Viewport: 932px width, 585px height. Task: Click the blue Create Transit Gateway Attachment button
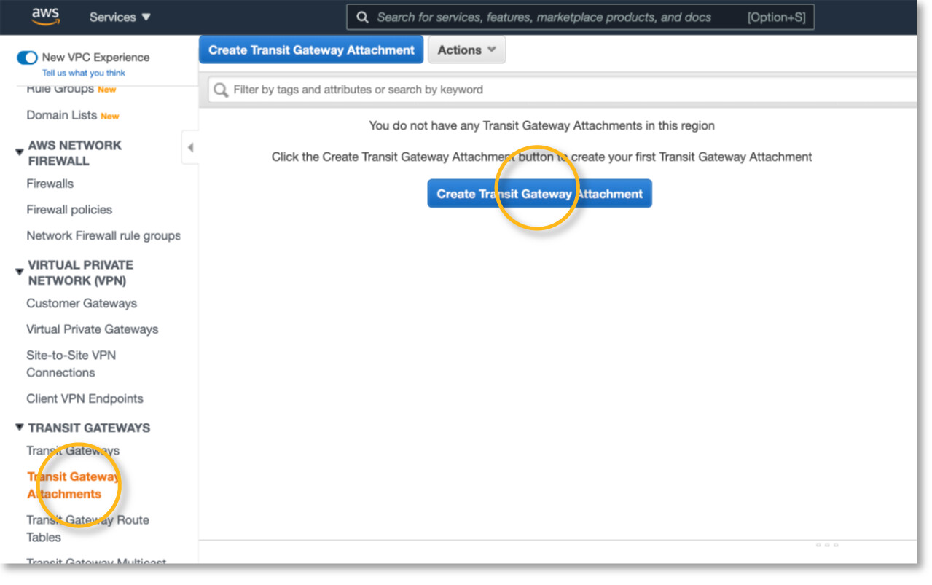539,193
